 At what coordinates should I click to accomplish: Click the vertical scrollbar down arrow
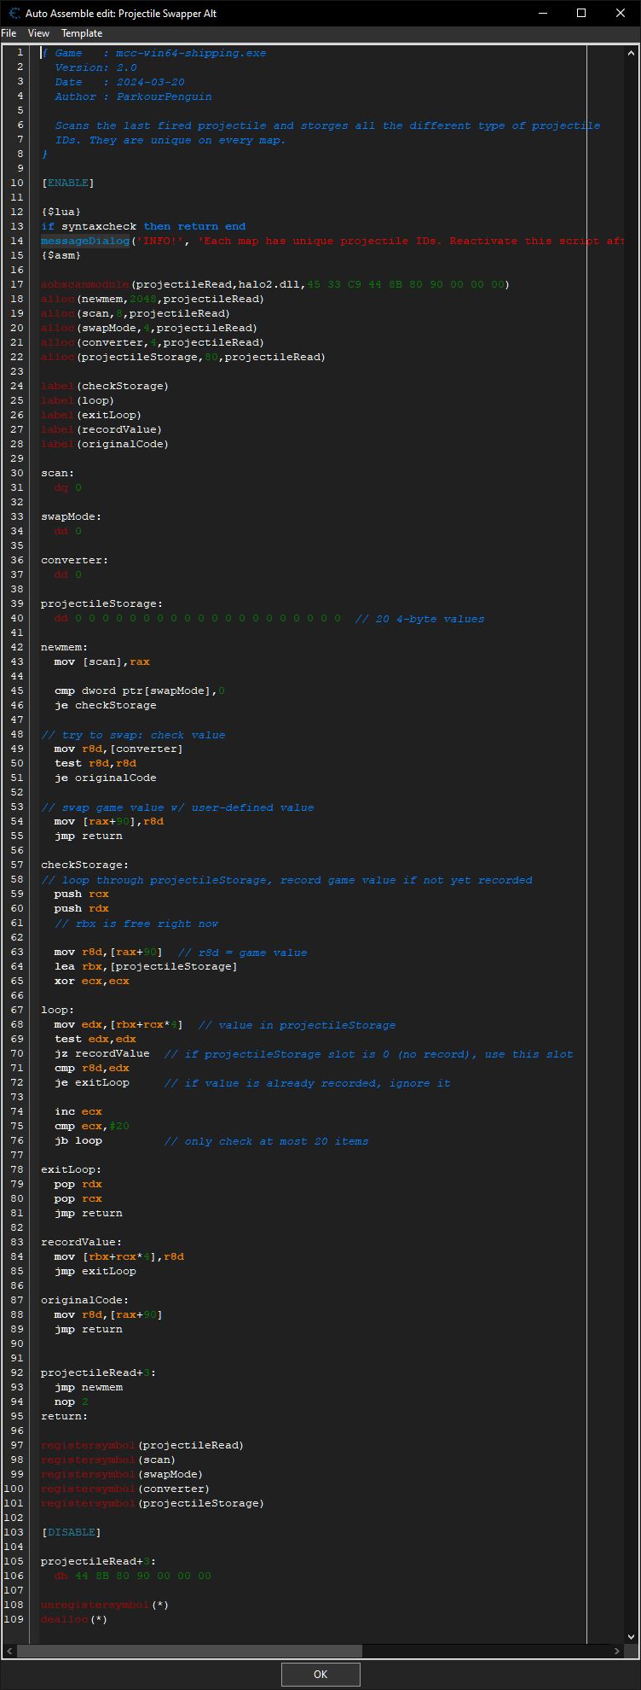point(630,1636)
